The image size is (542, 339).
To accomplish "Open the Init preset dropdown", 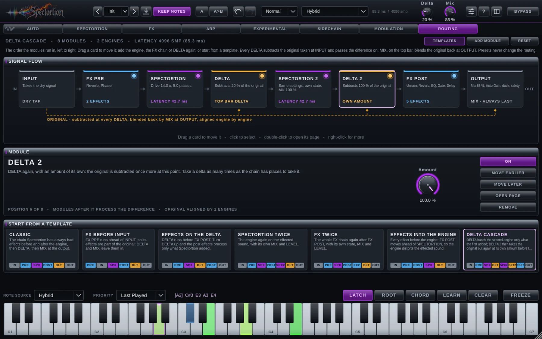I will [x=116, y=11].
